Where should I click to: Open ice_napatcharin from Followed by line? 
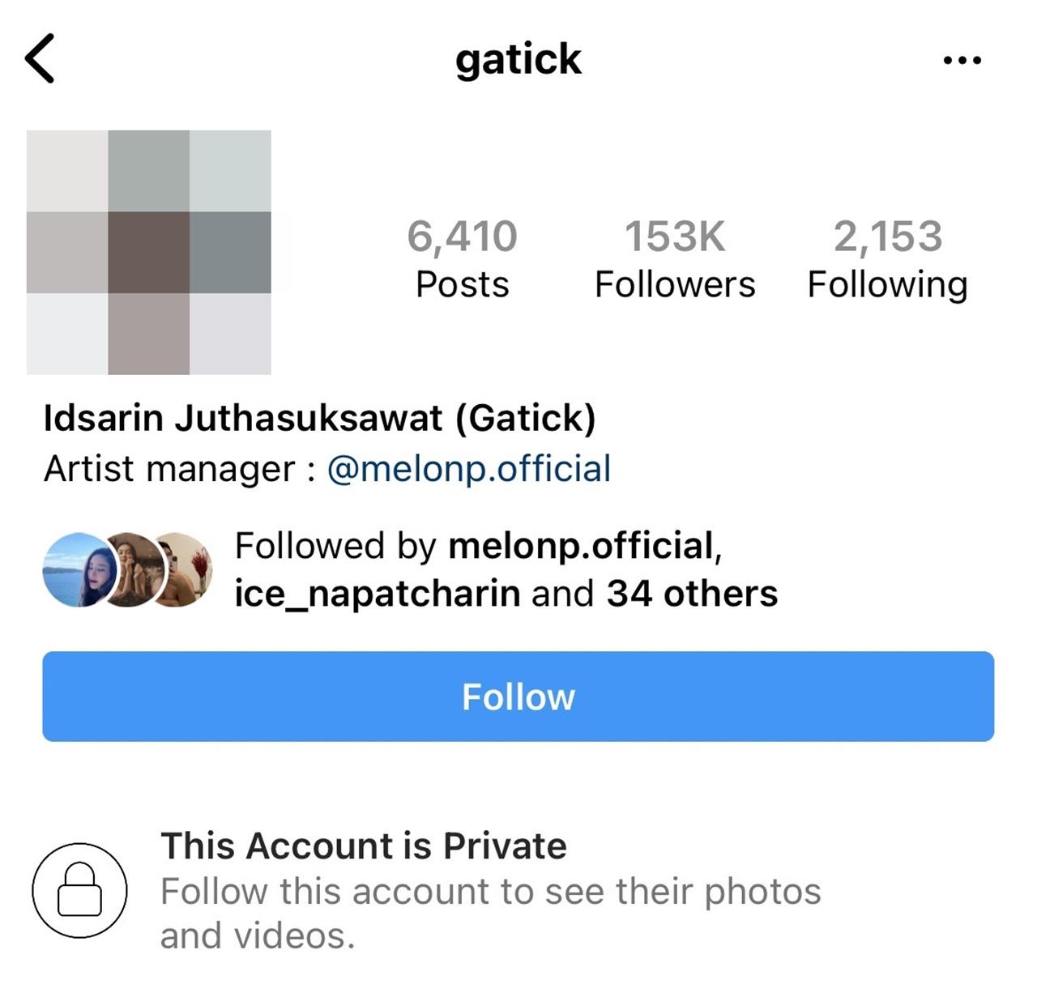[377, 594]
